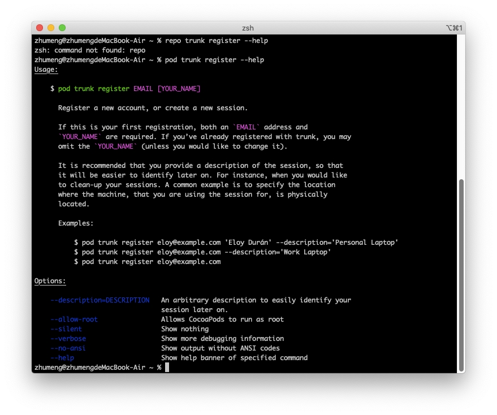Viewport: 497px width, 415px height.
Task: Click the terminal vertical scrollbar thumb
Action: [461, 274]
